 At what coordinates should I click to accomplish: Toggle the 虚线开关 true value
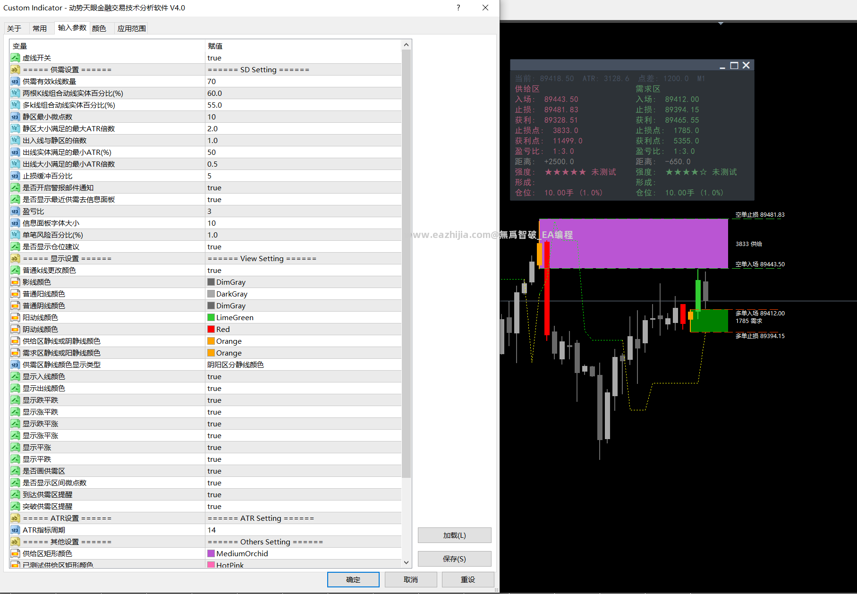point(304,58)
